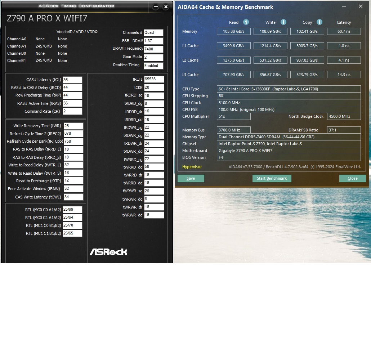Click the tWRRD_sg value field
371x340 pixels.
click(154, 159)
